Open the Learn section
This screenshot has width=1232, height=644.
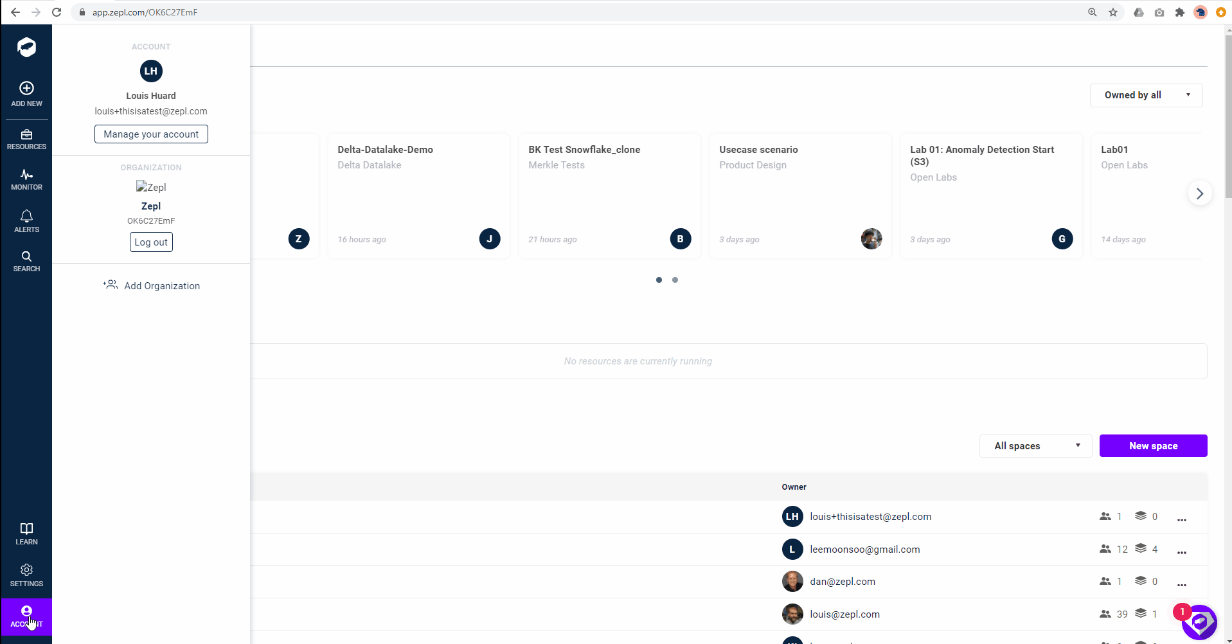coord(26,533)
